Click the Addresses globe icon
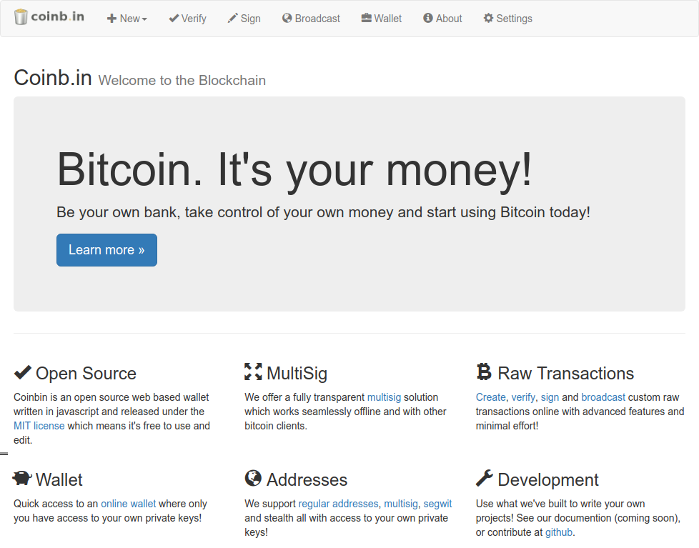The width and height of the screenshot is (699, 548). point(253,479)
